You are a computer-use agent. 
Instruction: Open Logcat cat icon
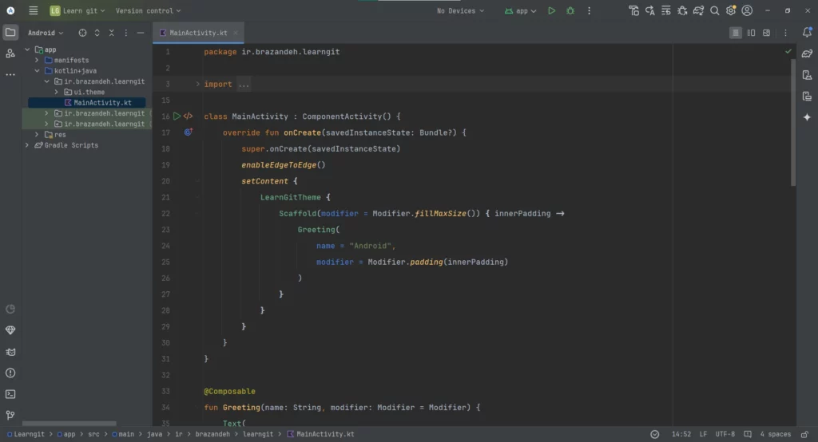tap(10, 352)
